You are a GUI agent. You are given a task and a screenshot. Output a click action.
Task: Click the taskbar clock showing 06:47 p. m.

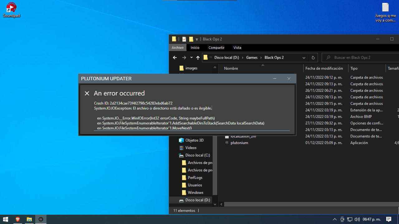tap(372, 219)
